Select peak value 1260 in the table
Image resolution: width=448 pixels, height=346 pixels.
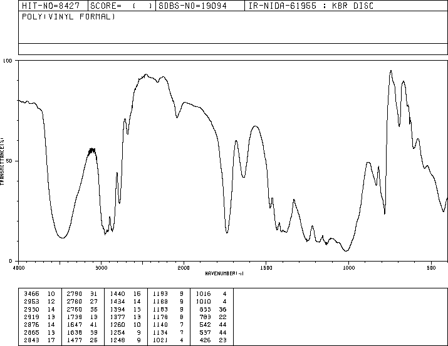pyautogui.click(x=117, y=325)
